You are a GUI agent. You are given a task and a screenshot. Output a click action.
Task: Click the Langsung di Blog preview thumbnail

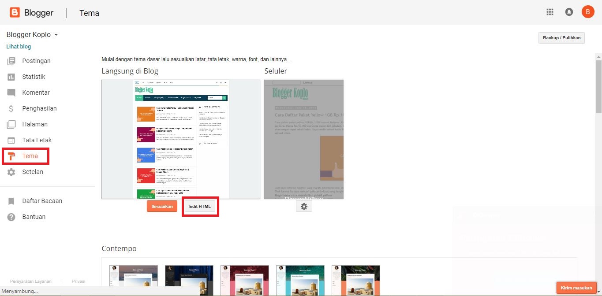[x=181, y=139]
